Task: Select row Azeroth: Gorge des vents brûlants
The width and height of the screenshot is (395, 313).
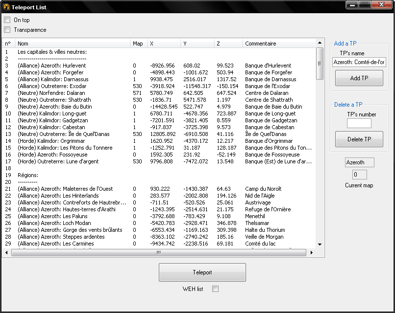Action: point(159,230)
